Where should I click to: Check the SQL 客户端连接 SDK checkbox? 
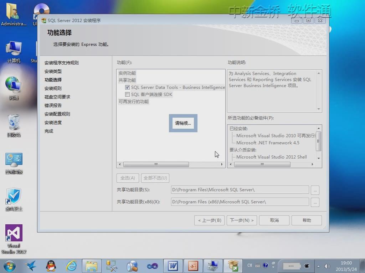click(127, 95)
